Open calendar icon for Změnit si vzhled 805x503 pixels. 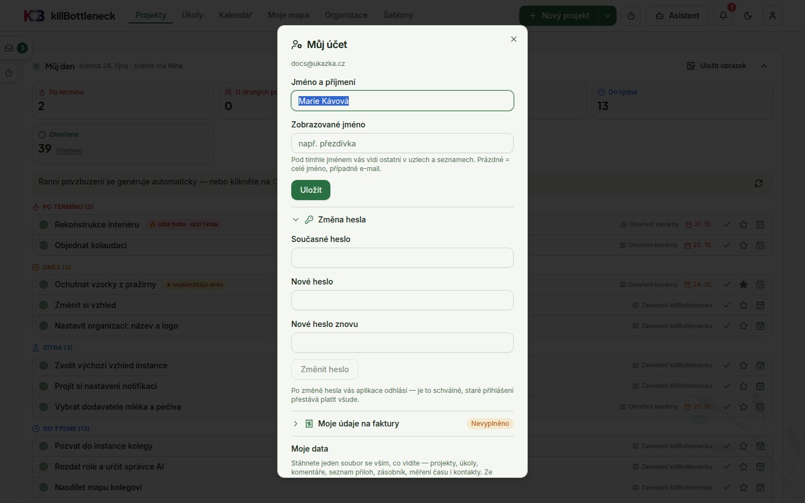click(x=760, y=305)
